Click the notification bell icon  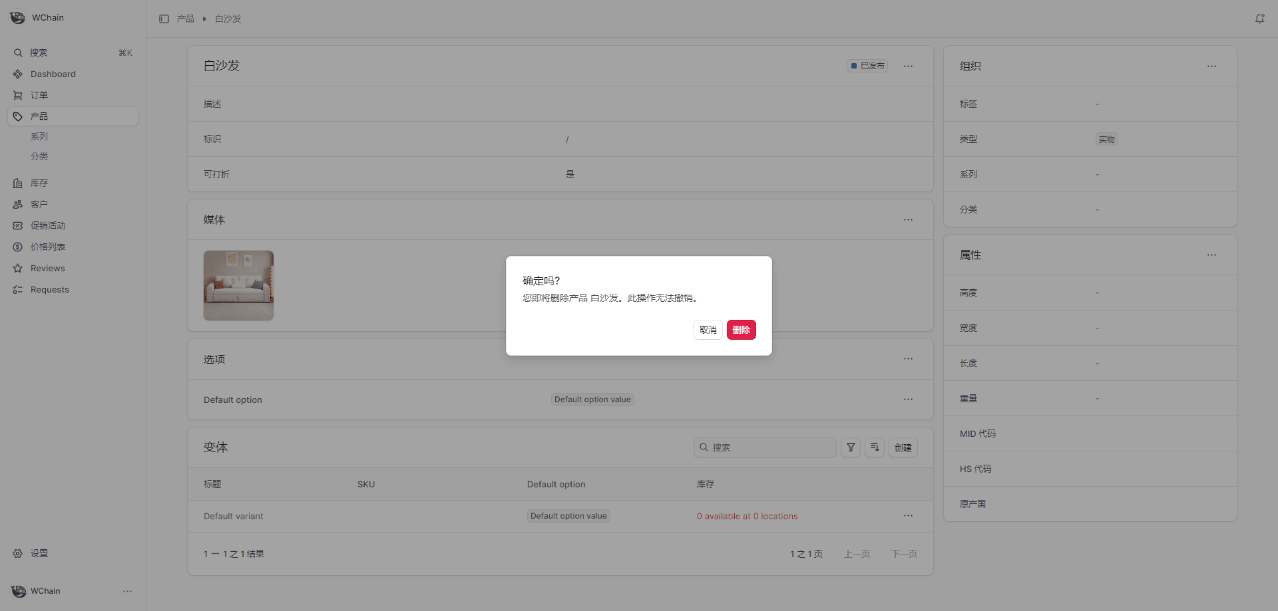(x=1260, y=18)
